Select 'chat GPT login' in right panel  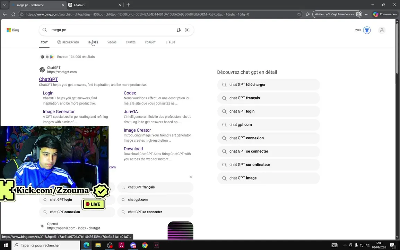268,111
